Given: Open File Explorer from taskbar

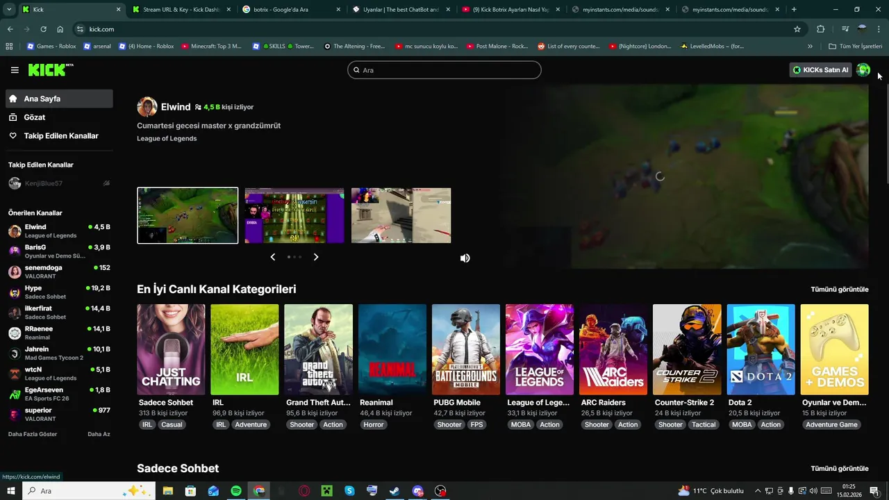Looking at the screenshot, I should click(168, 491).
